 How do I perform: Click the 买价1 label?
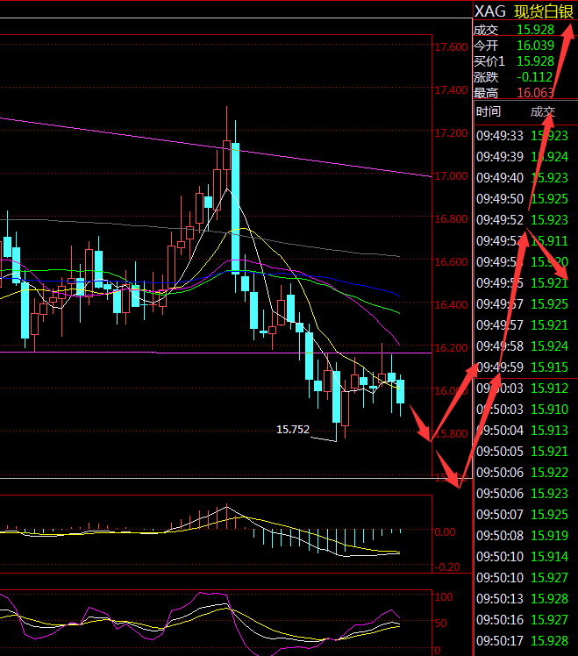point(489,61)
